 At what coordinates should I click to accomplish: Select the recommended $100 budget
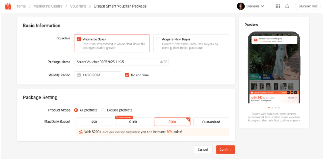click(x=133, y=122)
